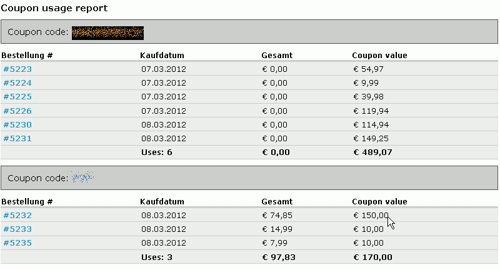
Task: Click the € 74,85 Gesamt amount
Action: [277, 216]
